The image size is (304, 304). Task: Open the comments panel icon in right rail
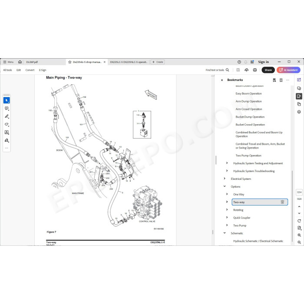(x=299, y=88)
